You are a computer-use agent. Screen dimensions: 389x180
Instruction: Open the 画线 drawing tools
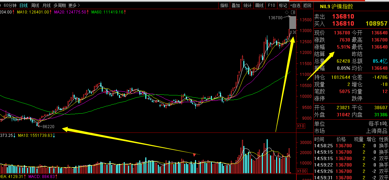tap(259, 5)
